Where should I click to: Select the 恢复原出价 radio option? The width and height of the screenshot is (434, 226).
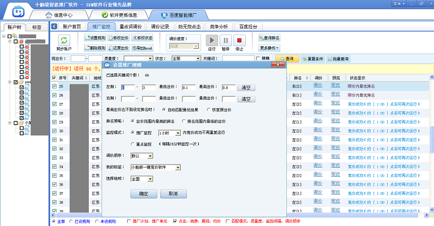[209, 110]
